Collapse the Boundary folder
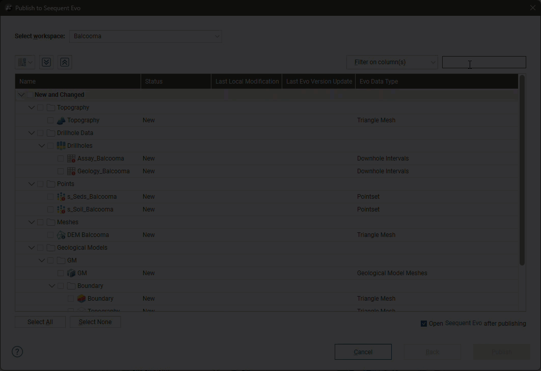This screenshot has height=371, width=541. (52, 286)
